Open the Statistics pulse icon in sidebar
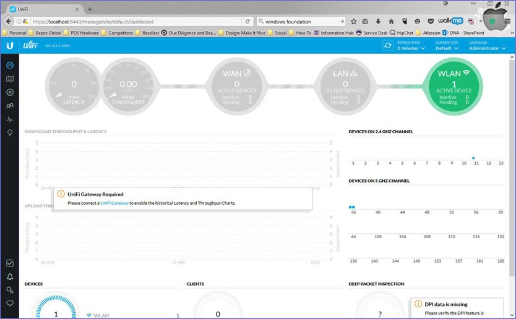This screenshot has height=319, width=516. pos(10,119)
